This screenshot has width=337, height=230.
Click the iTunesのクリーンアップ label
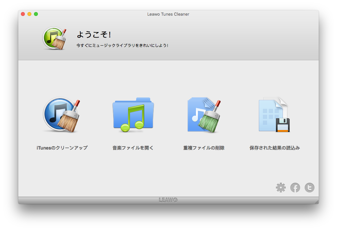(x=62, y=148)
